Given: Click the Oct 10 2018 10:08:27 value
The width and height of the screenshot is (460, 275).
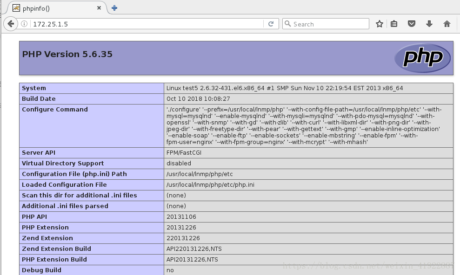Looking at the screenshot, I should (x=198, y=98).
